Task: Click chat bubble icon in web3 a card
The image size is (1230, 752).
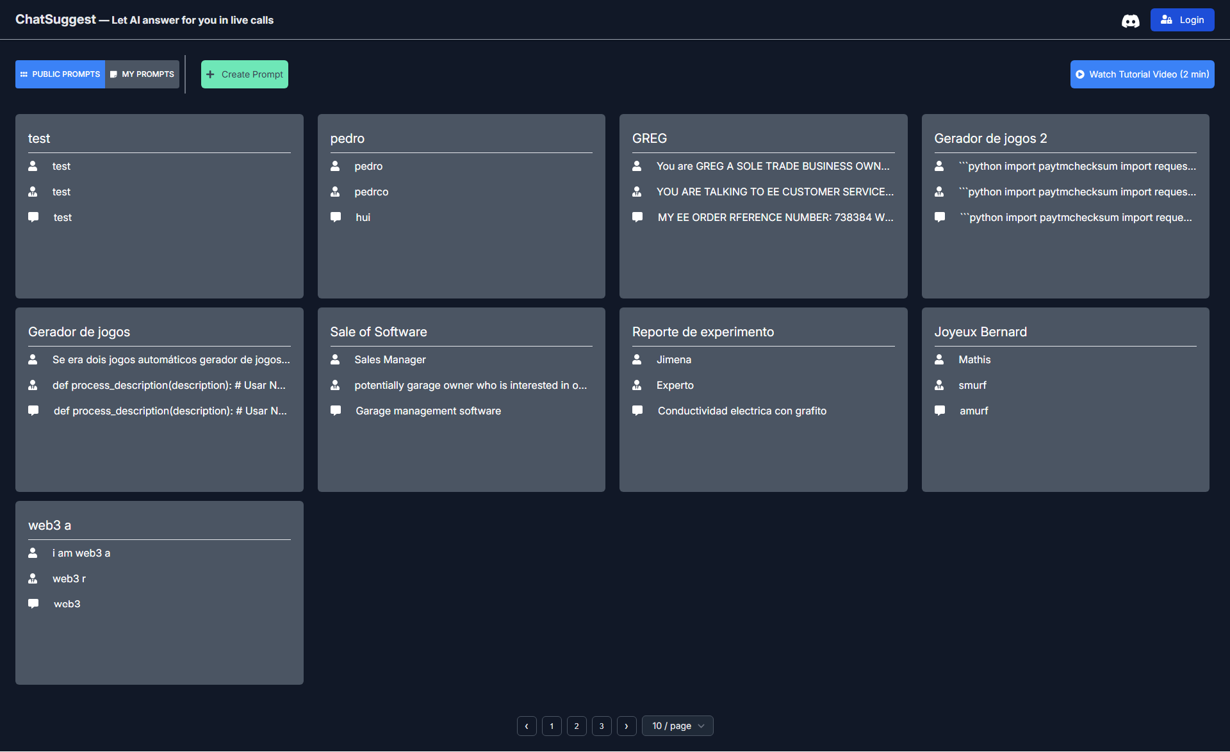Action: click(x=33, y=603)
